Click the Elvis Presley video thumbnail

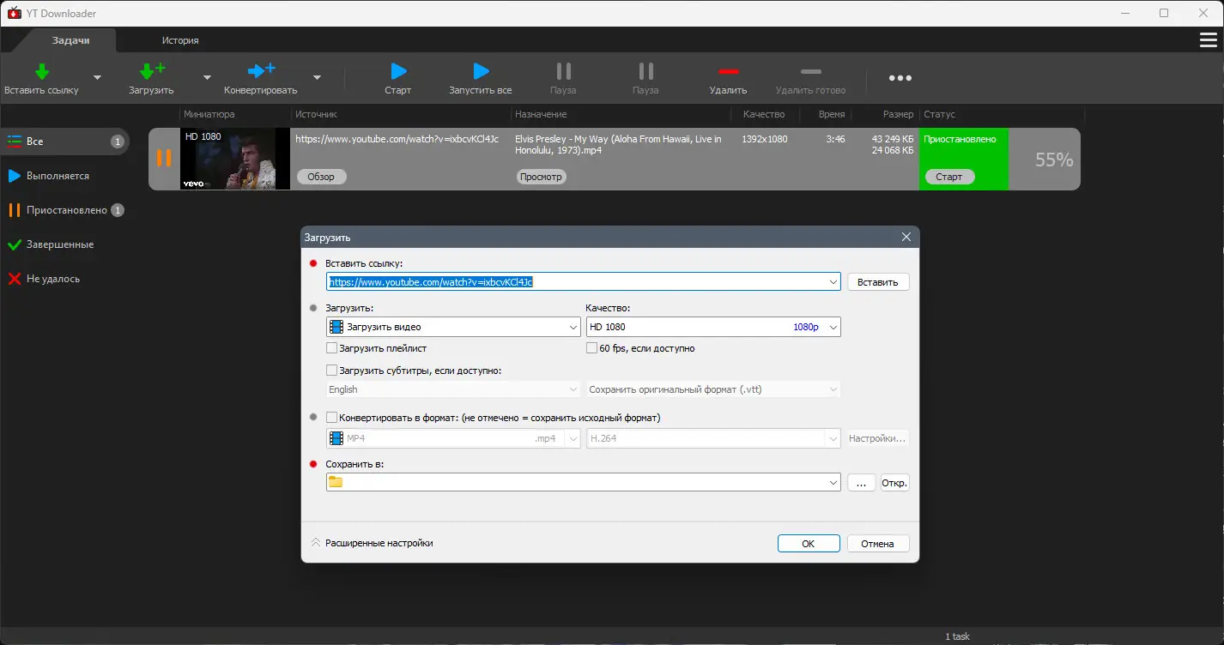[x=234, y=159]
